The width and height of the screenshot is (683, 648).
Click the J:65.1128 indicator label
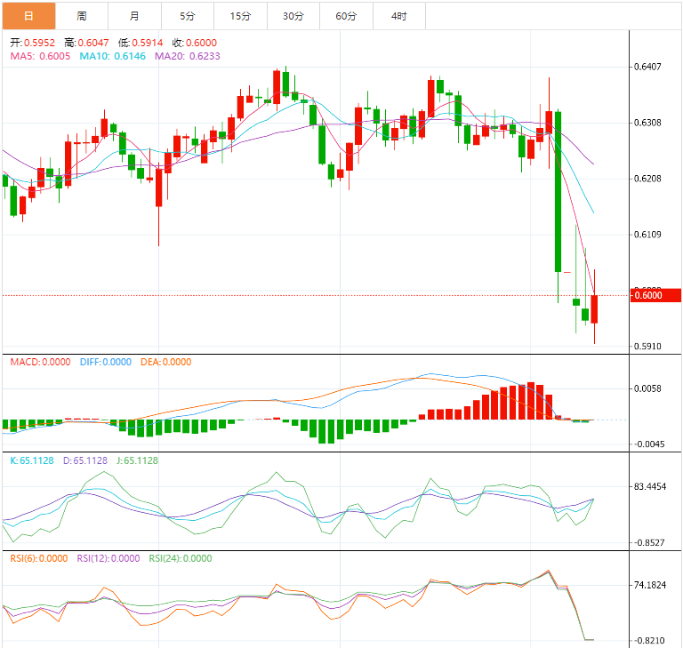click(x=137, y=460)
